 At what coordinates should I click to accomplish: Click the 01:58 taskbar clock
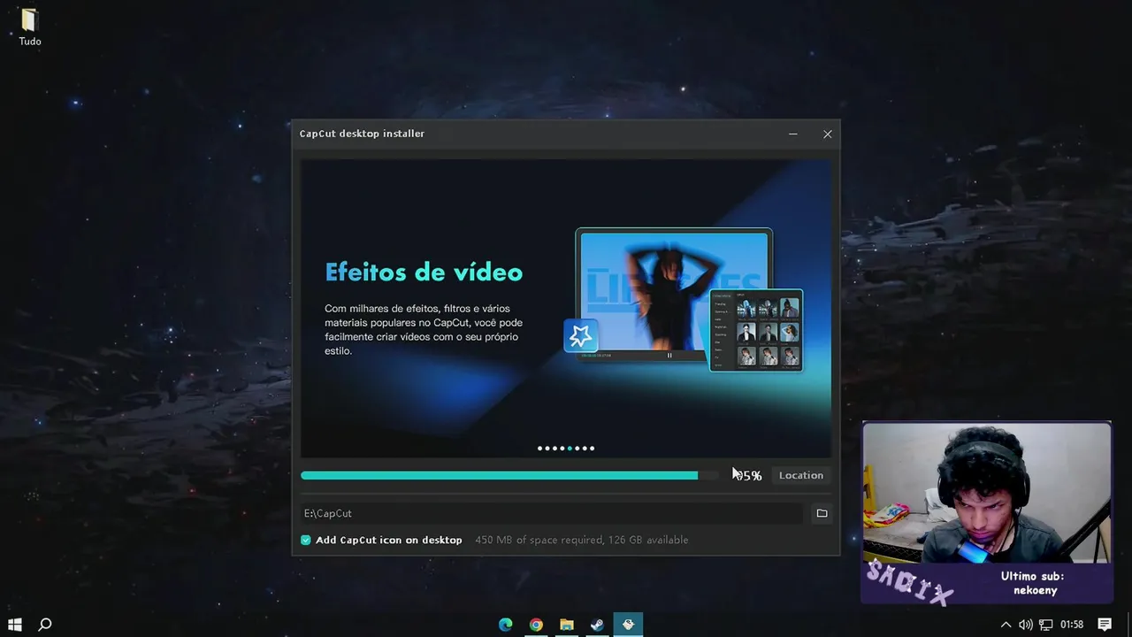[1071, 625]
